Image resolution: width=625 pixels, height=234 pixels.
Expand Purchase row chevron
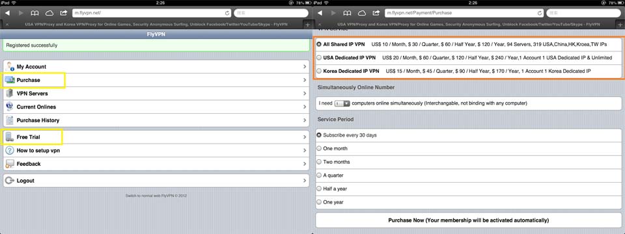305,80
